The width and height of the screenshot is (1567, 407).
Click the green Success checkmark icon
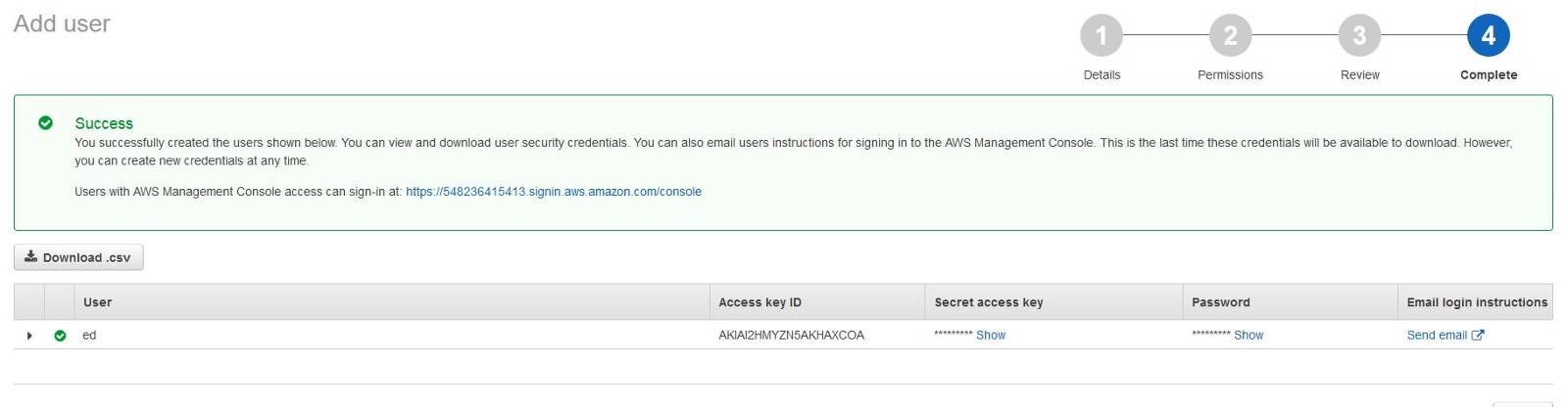pyautogui.click(x=45, y=123)
